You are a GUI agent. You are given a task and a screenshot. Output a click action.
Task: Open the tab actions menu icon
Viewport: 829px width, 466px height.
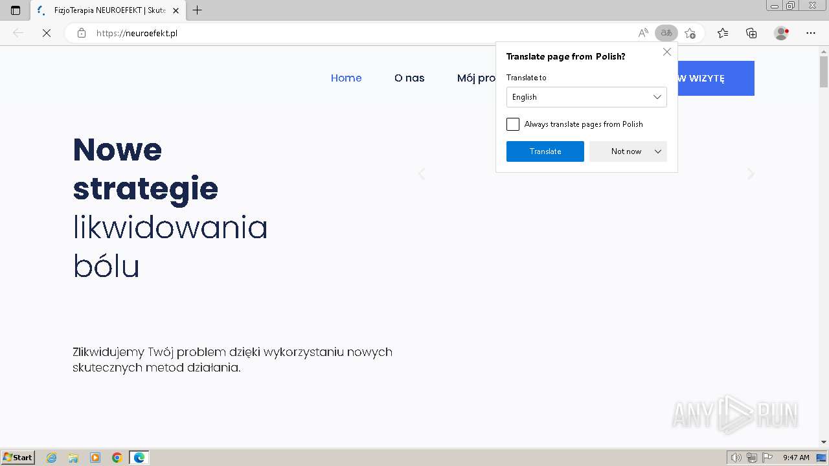pos(16,10)
